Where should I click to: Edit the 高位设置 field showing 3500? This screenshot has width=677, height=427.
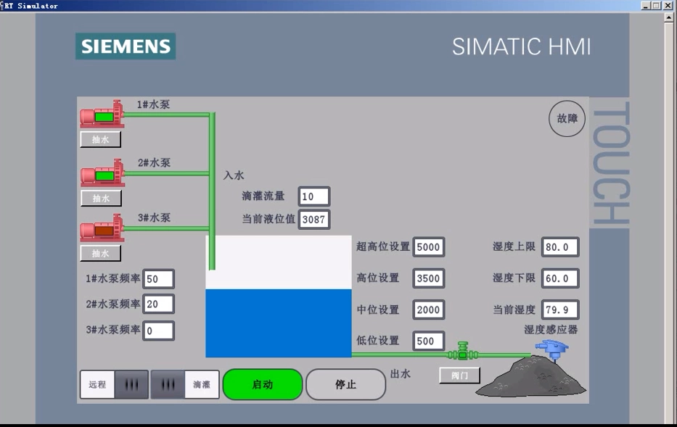428,278
